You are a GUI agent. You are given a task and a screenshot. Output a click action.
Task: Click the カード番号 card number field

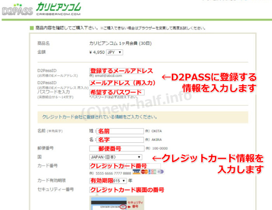(x=125, y=166)
